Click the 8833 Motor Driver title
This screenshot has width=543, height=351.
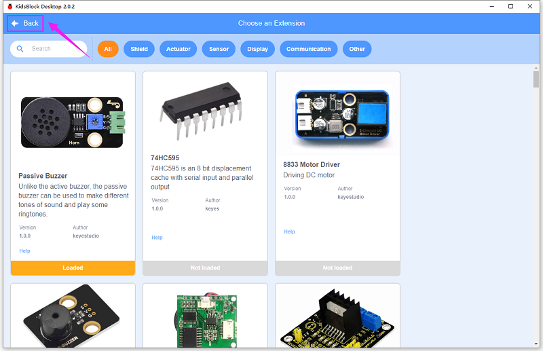[312, 164]
